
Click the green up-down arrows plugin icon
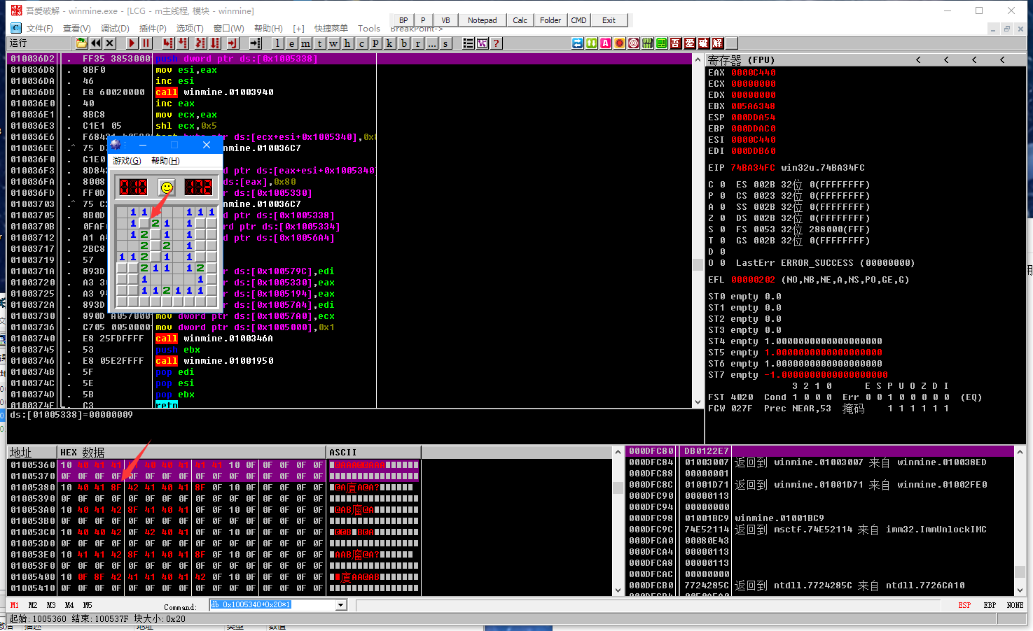591,43
